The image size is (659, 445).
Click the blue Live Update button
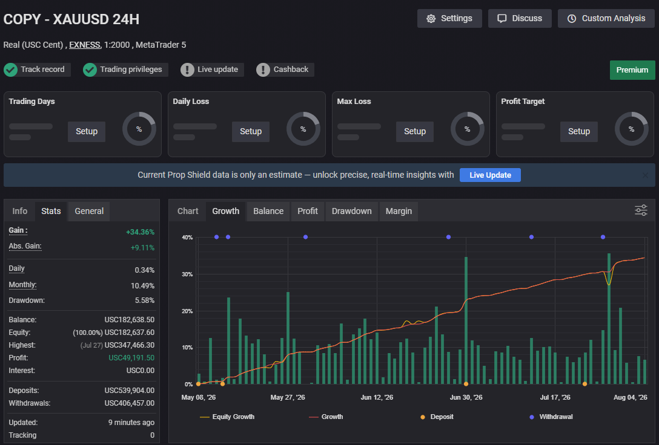(x=490, y=175)
